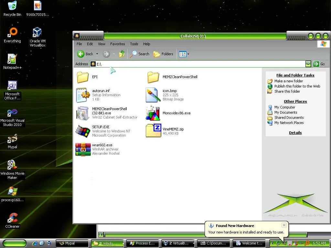
Task: Select the autorun.inf file icon
Action: point(82,95)
